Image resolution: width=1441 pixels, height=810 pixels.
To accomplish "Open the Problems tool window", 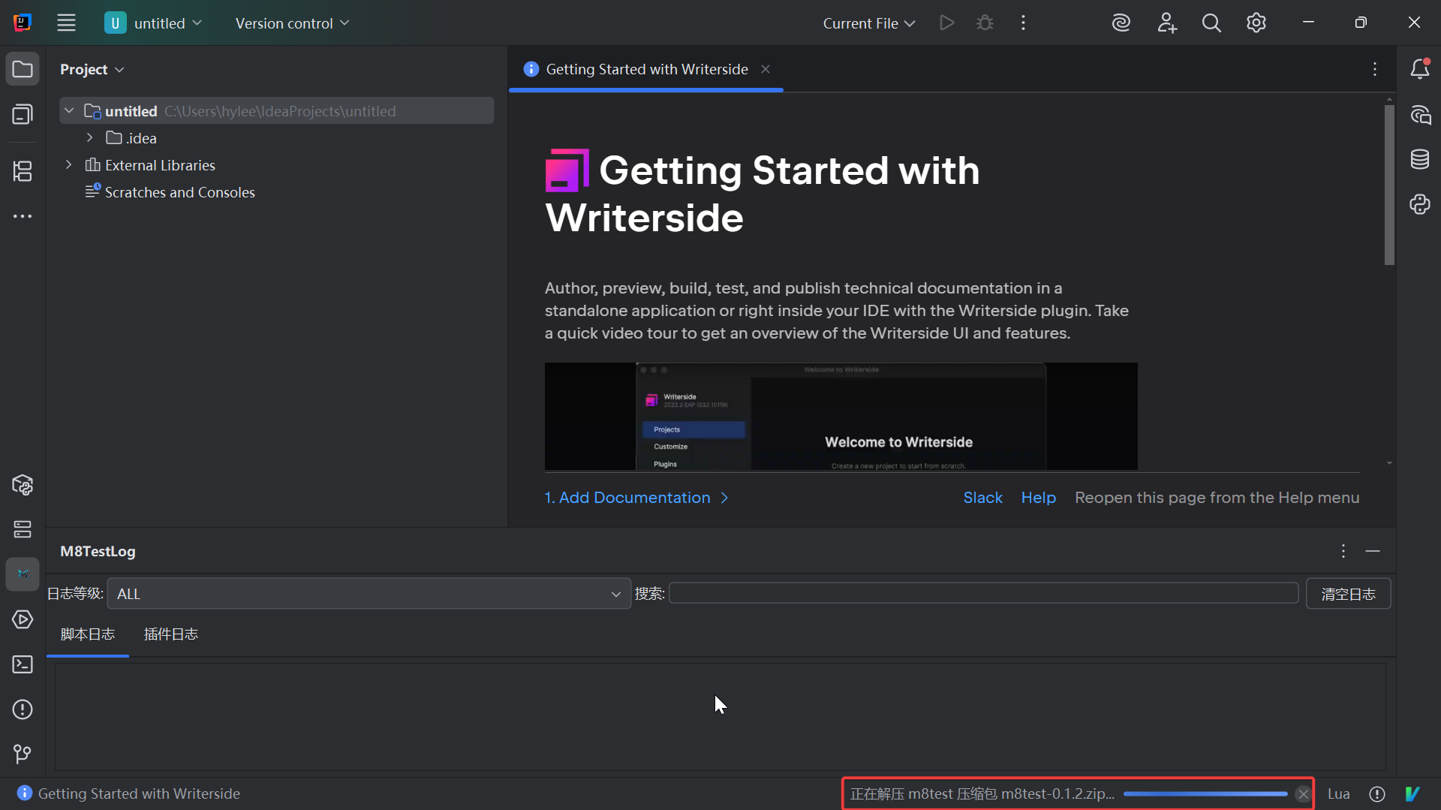I will click(x=23, y=709).
